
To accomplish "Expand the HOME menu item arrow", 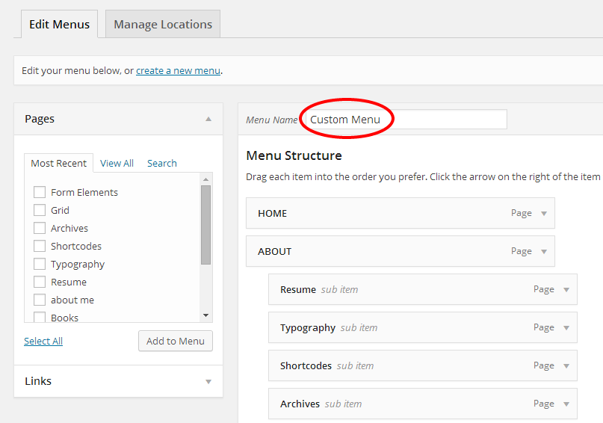I will coord(544,214).
